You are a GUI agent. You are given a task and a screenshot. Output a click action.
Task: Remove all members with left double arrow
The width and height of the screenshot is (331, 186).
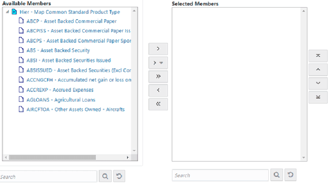[158, 104]
